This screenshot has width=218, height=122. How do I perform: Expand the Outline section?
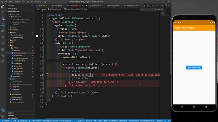point(11,113)
